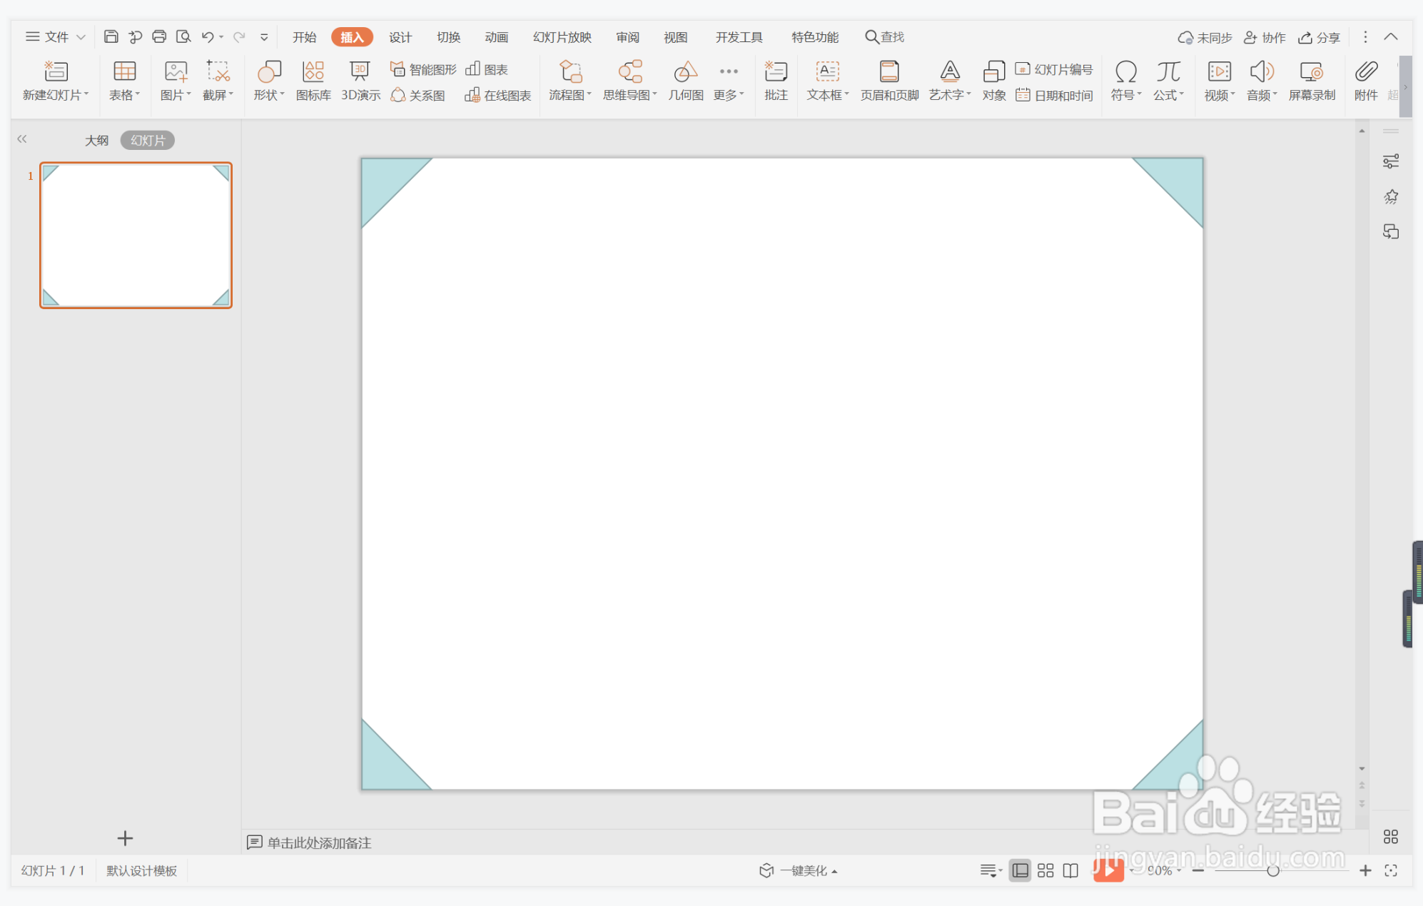Image resolution: width=1423 pixels, height=906 pixels.
Task: Switch to normal view icon
Action: [x=1021, y=870]
